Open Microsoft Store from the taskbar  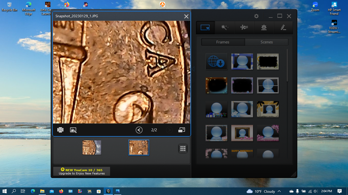click(99, 191)
